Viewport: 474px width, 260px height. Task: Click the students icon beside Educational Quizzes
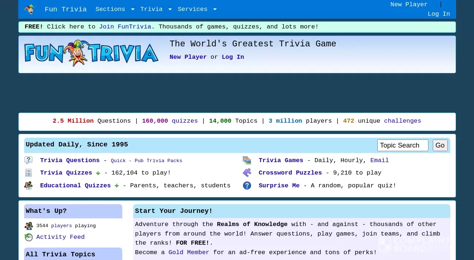click(x=28, y=186)
